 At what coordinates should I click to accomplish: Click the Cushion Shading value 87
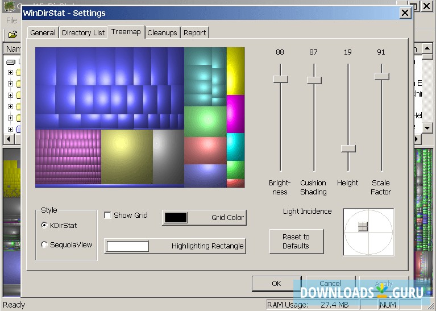(313, 52)
